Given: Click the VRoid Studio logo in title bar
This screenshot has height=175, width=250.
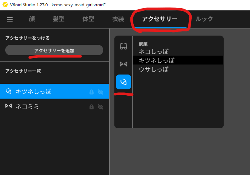Looking at the screenshot, I should [5, 5].
